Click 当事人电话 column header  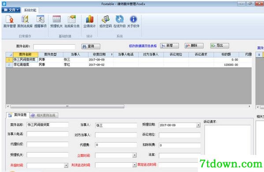[126, 54]
